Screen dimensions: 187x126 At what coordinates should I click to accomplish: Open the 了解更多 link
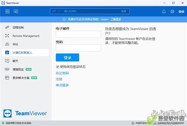(116, 19)
